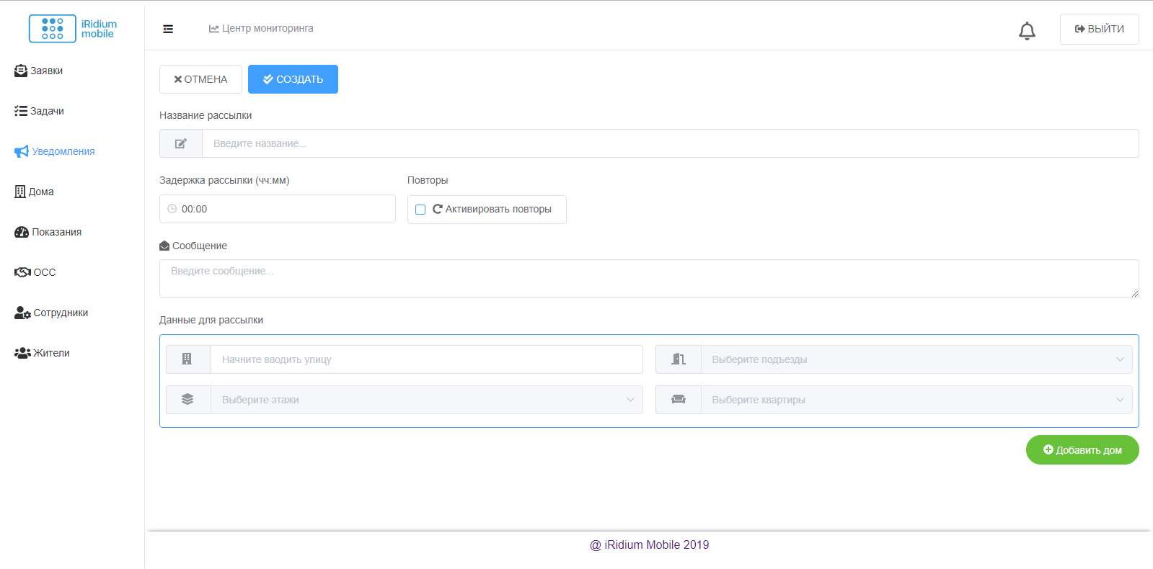Click the repeat arrow icon near Активировать повторы
The width and height of the screenshot is (1153, 569).
[x=437, y=209]
